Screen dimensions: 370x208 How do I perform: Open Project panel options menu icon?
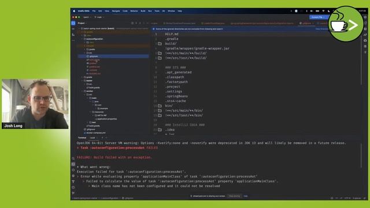[x=144, y=23]
